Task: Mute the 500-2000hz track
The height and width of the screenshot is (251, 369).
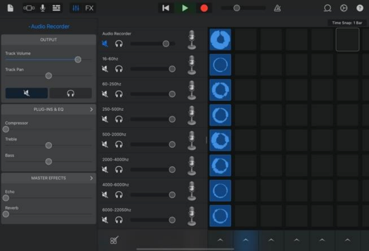Action: tap(105, 144)
